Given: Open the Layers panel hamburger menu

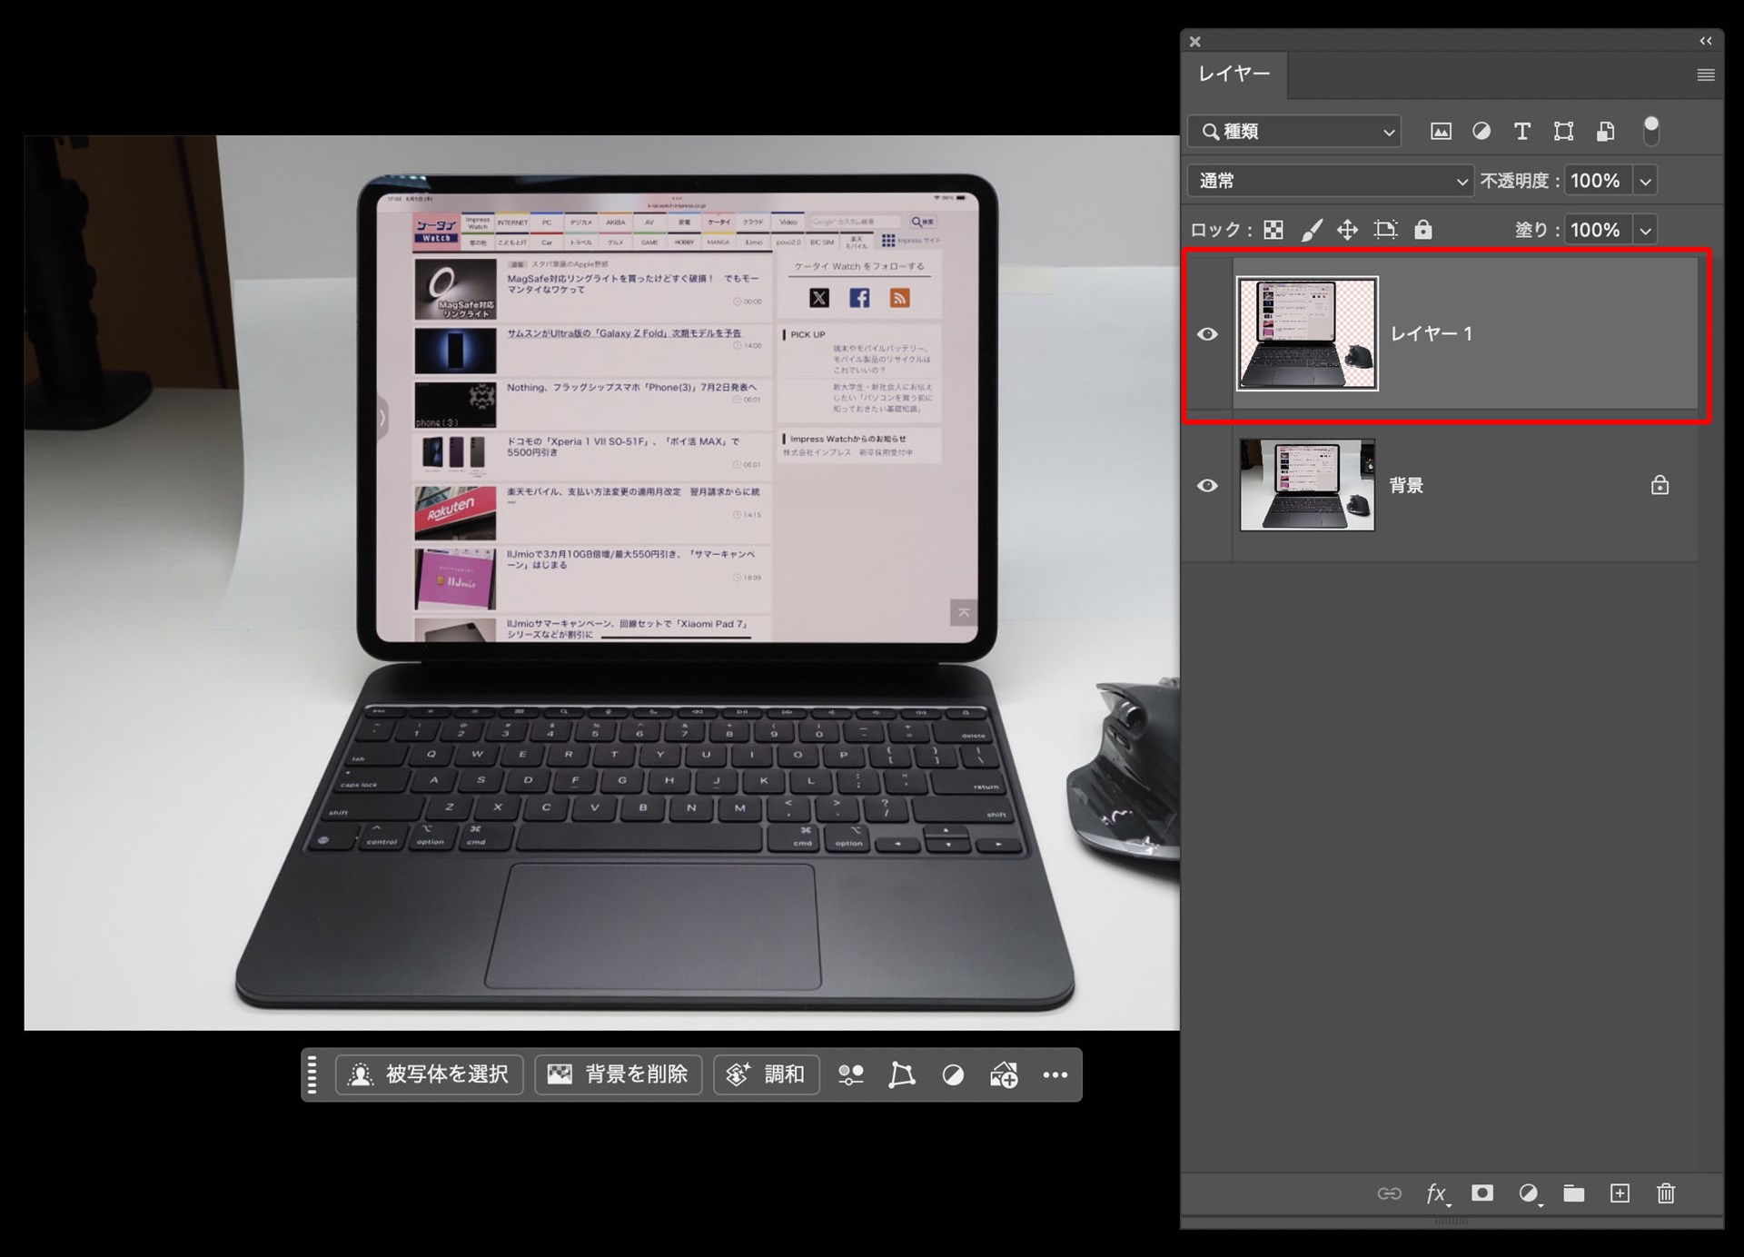Looking at the screenshot, I should (1705, 75).
